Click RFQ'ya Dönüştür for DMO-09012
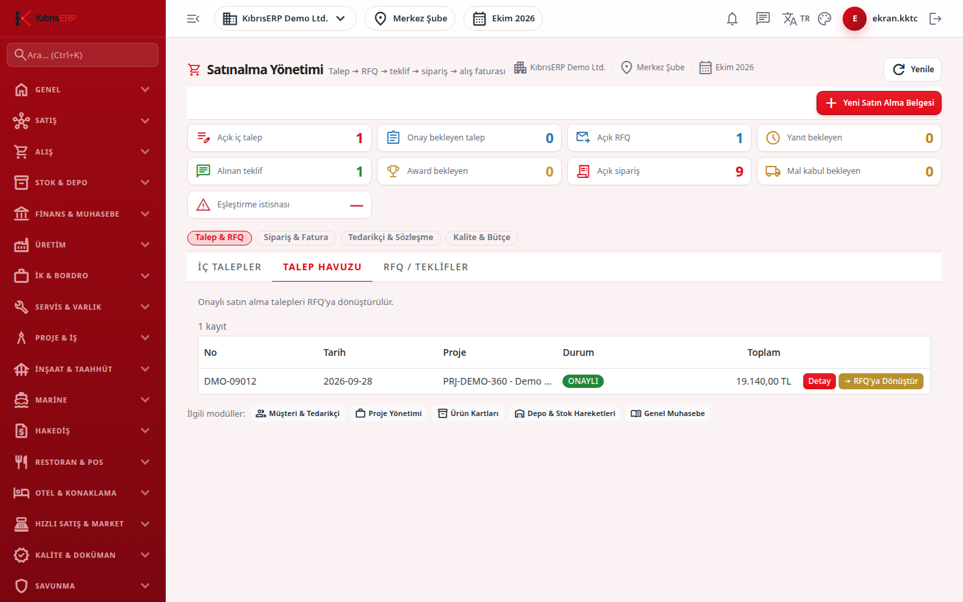 (x=881, y=381)
